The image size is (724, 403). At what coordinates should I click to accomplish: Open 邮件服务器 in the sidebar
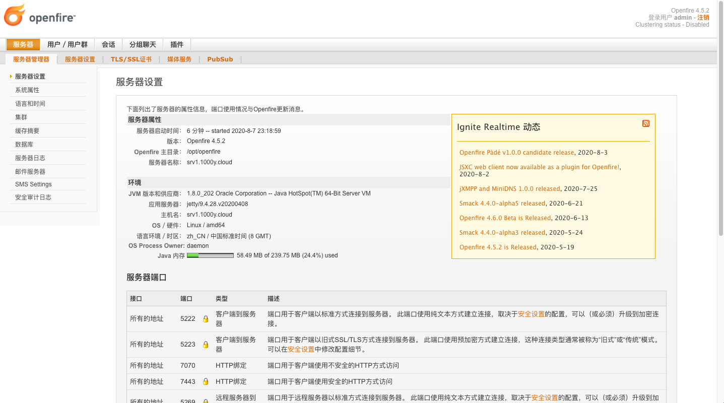coord(30,172)
